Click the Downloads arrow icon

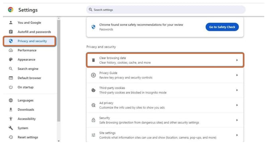coord(11,109)
